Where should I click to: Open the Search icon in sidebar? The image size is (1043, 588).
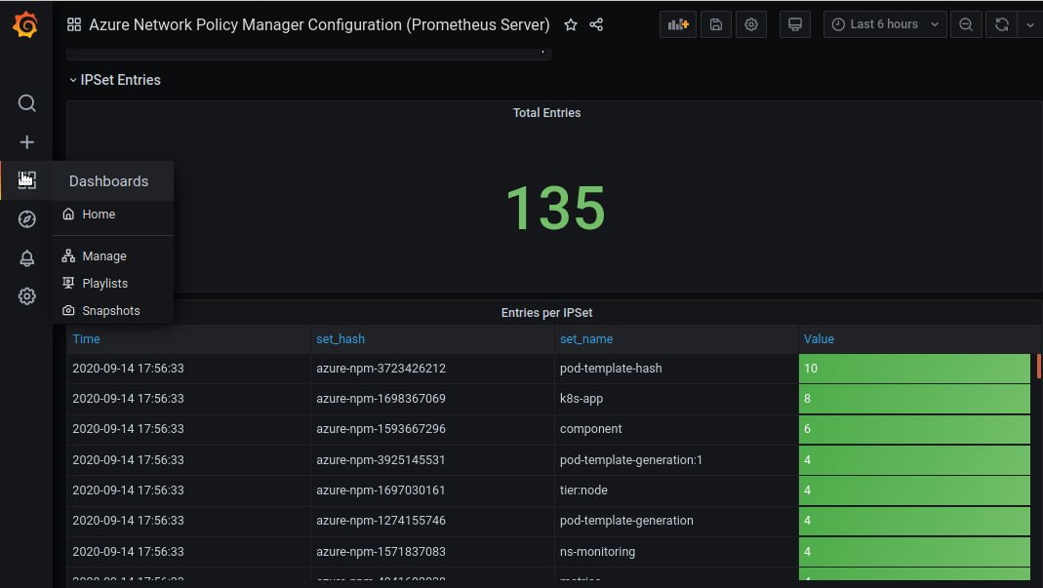pos(27,103)
